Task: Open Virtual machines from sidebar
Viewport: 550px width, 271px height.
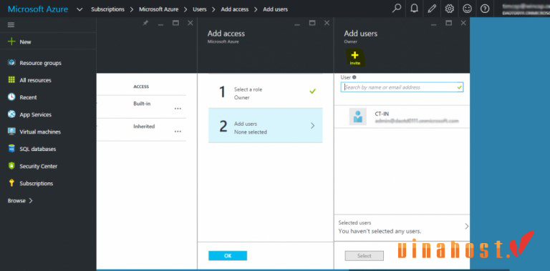Action: [x=40, y=132]
